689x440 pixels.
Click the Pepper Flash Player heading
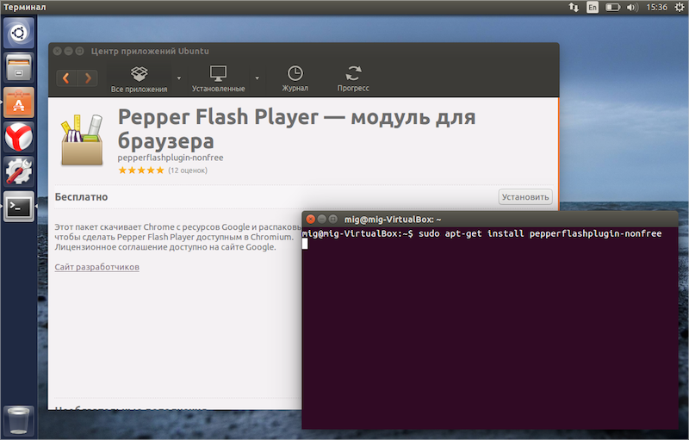click(296, 128)
